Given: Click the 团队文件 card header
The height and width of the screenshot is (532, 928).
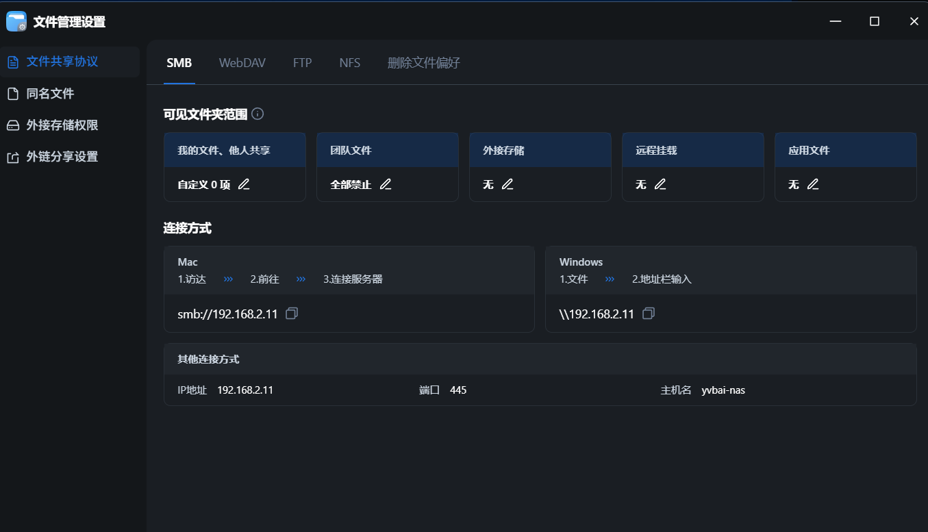Looking at the screenshot, I should [388, 150].
